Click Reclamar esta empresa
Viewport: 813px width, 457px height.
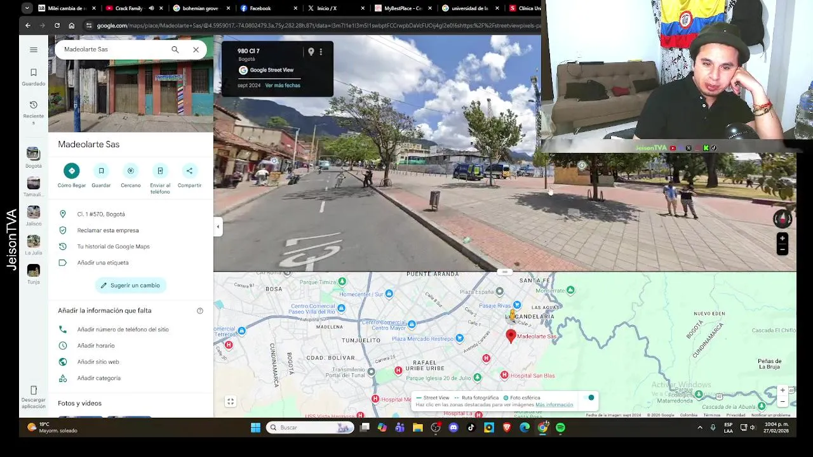[x=131, y=230]
